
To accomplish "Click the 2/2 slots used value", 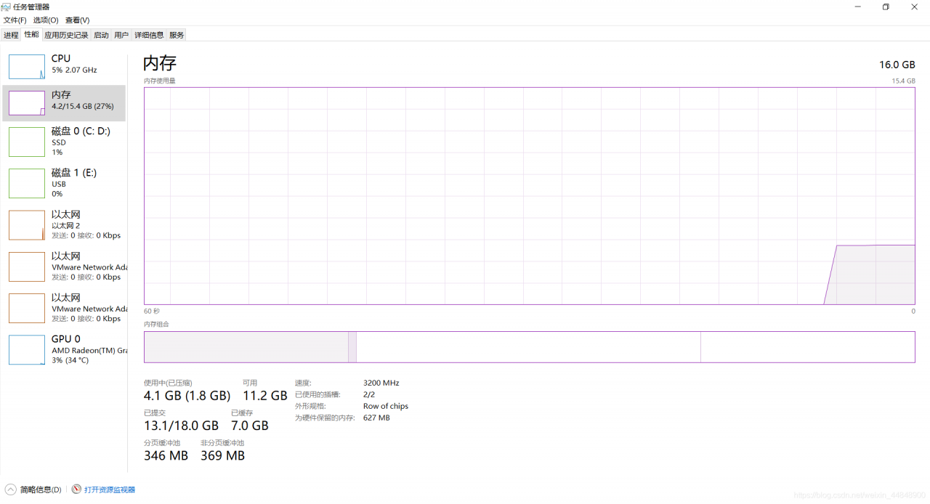I will pos(369,394).
